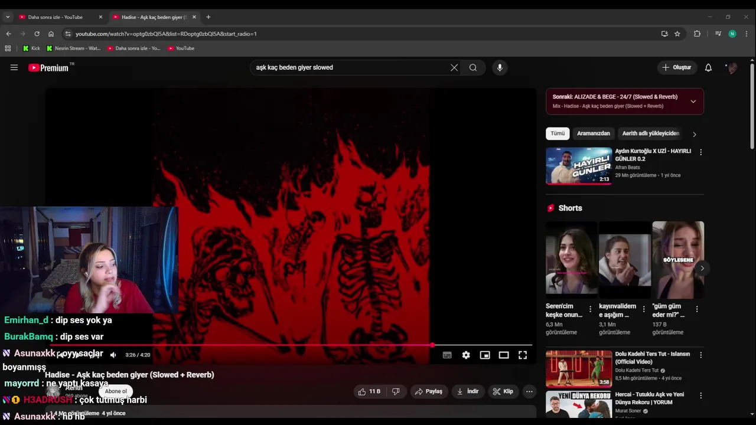Screen dimensions: 756x425
Task: Open the Chrome three-dot menu
Action: (x=747, y=34)
